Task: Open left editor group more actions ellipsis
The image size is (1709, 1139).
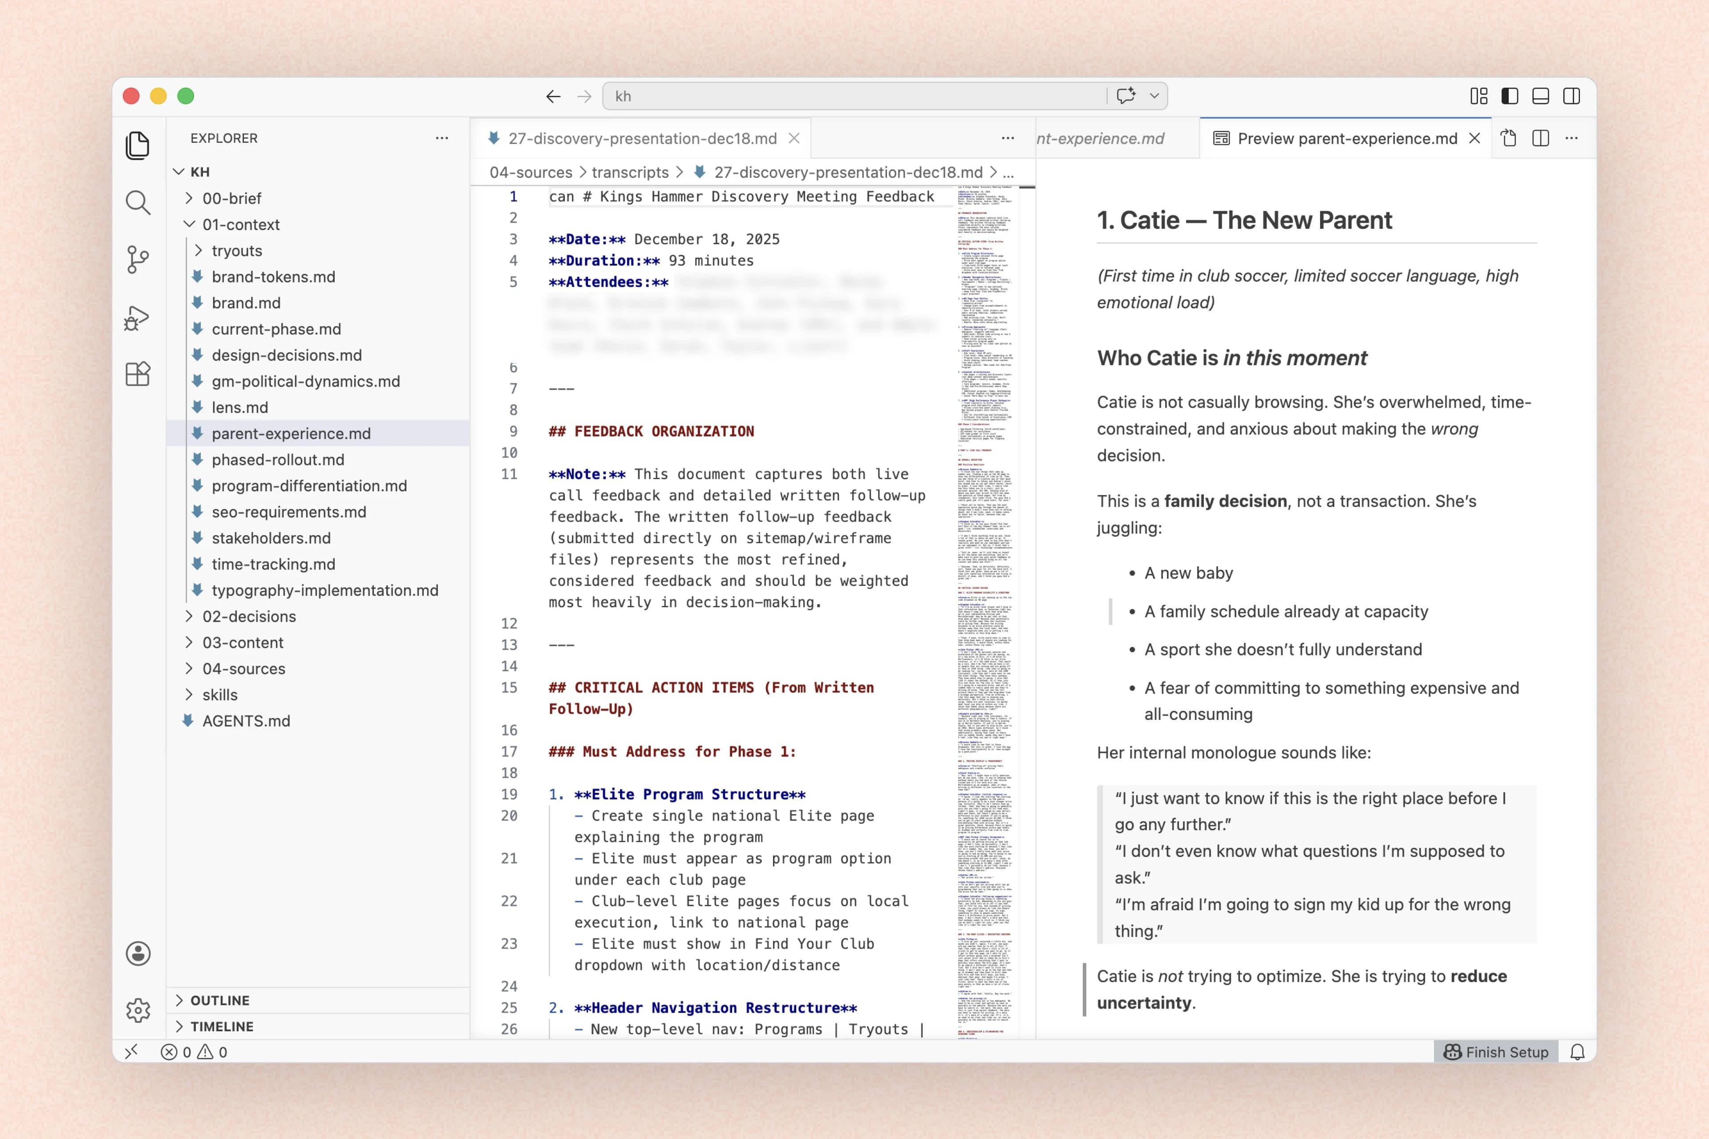Action: coord(1008,138)
